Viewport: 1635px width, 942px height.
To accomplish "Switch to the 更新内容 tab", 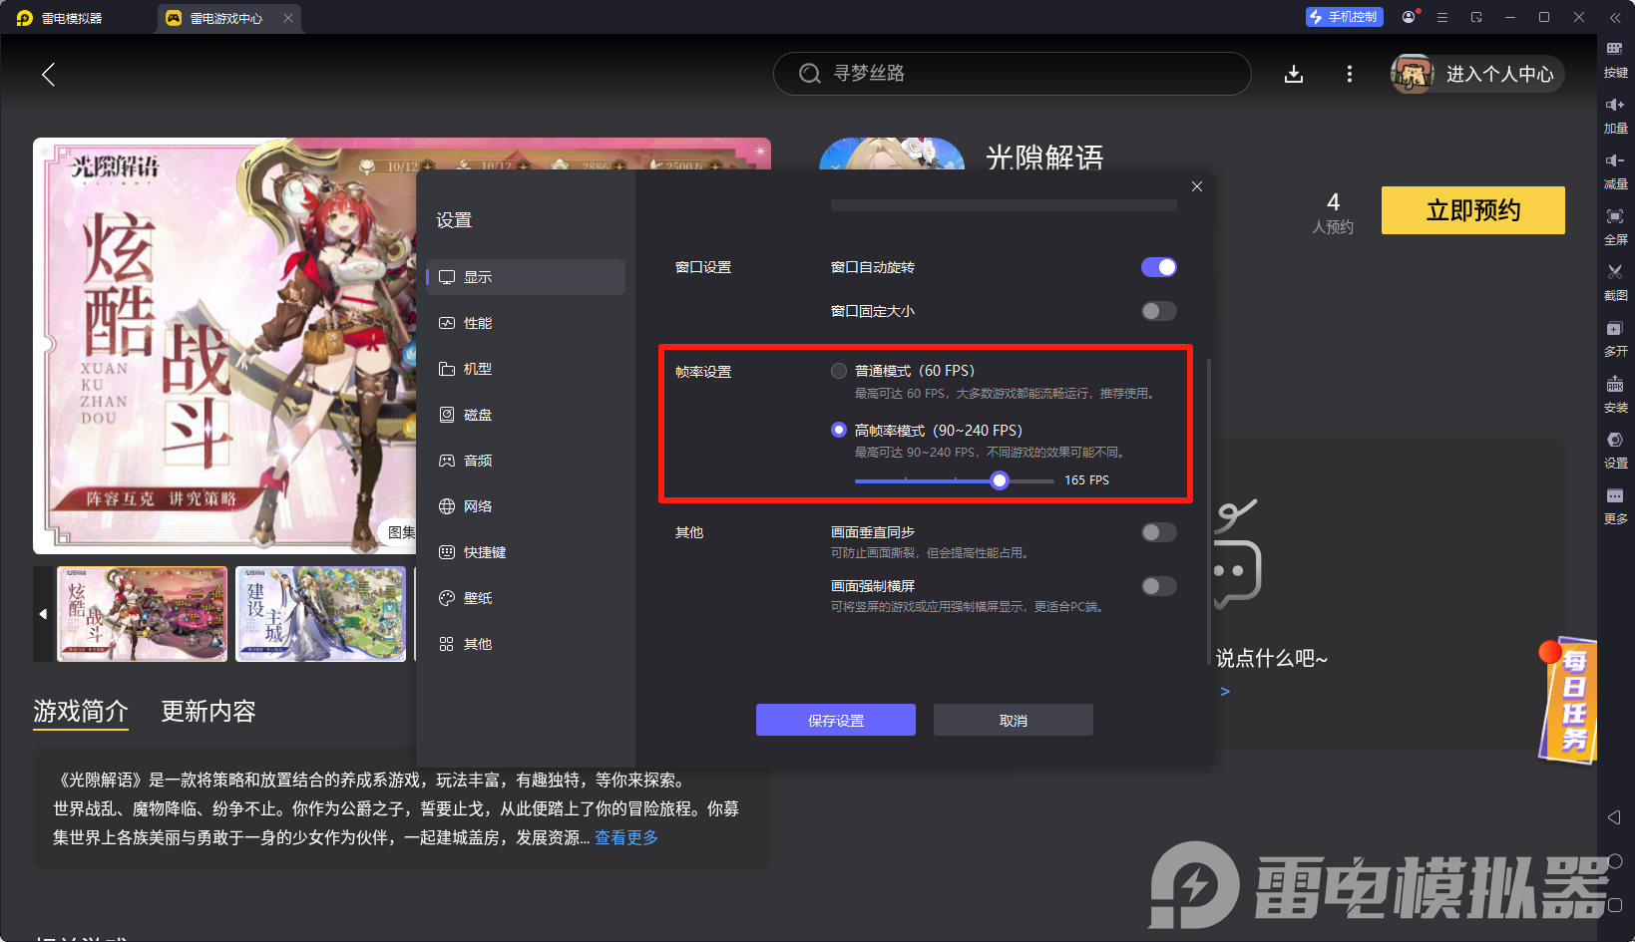I will click(207, 711).
